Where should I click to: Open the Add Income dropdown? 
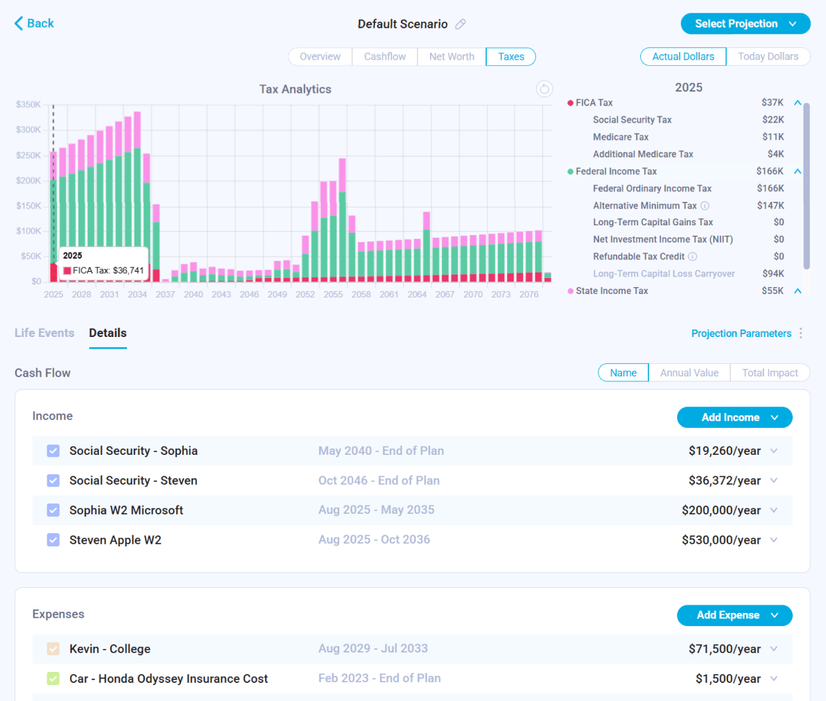pos(734,417)
